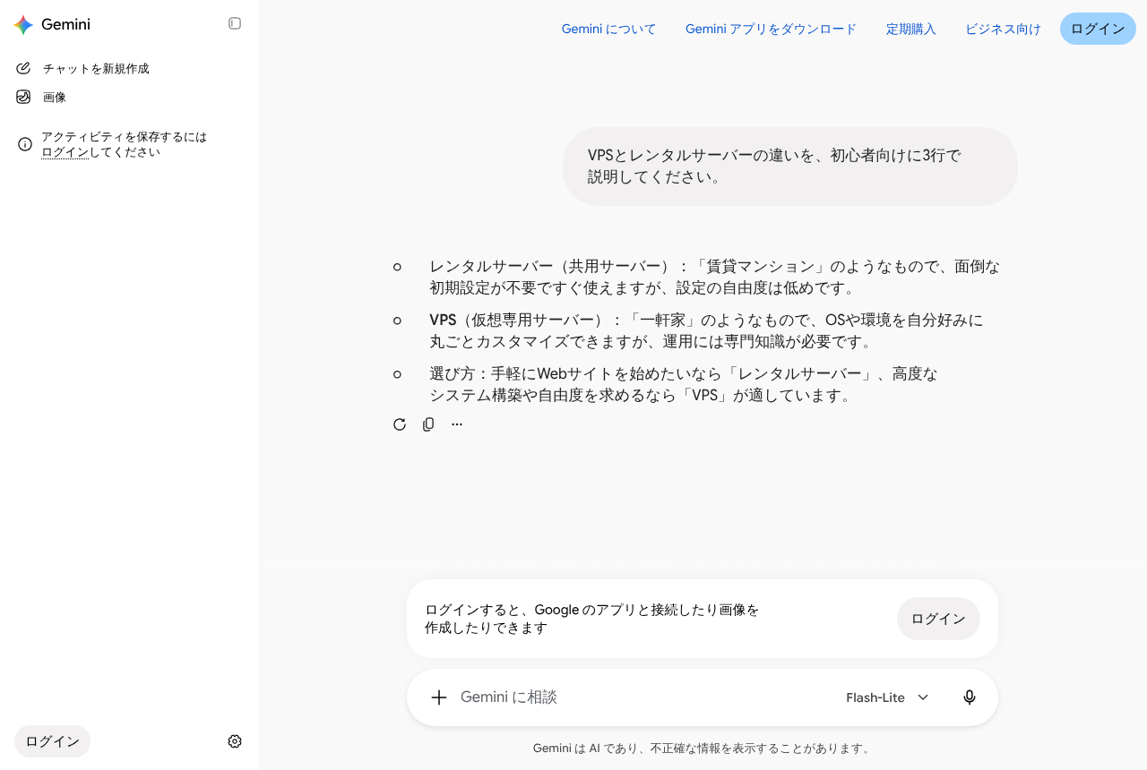
Task: Click ログイン button at sidebar bottom
Action: coord(52,741)
